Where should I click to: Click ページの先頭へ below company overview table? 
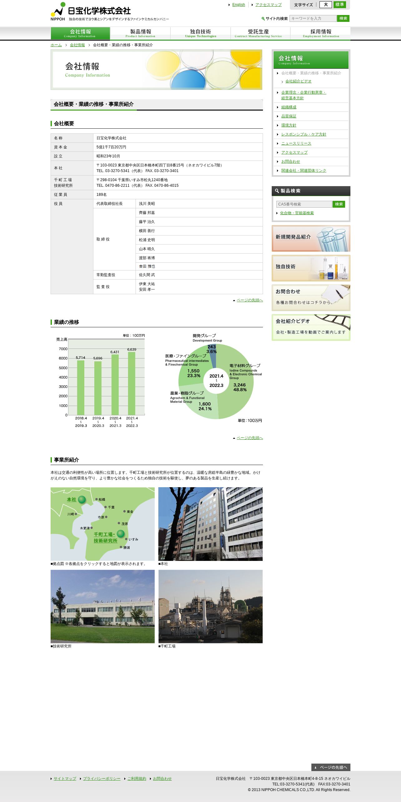(250, 300)
